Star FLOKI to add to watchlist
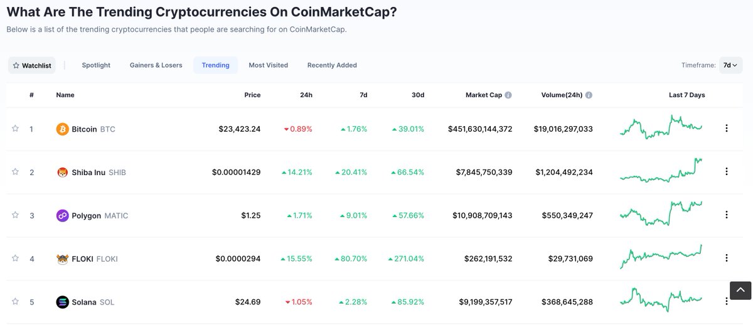This screenshot has width=753, height=325. pyautogui.click(x=15, y=258)
